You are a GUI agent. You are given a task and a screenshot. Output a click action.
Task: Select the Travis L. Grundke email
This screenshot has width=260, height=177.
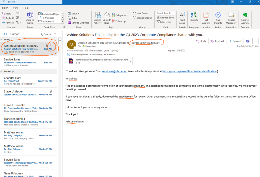click(28, 108)
